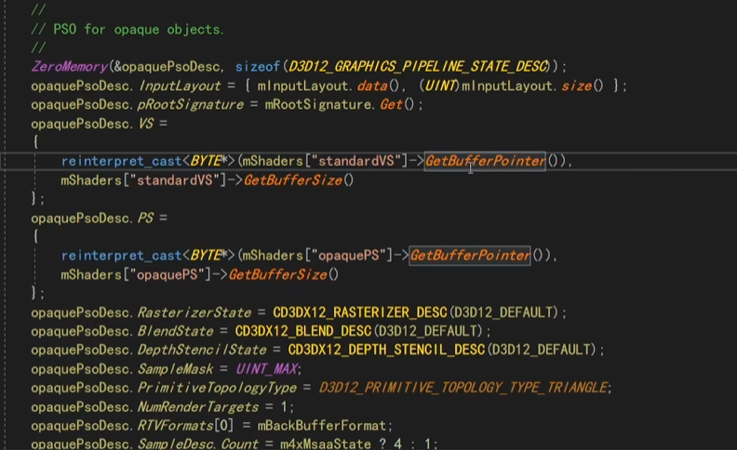Click the pRootSignature member
Viewport: 737px width, 450px height.
191,104
